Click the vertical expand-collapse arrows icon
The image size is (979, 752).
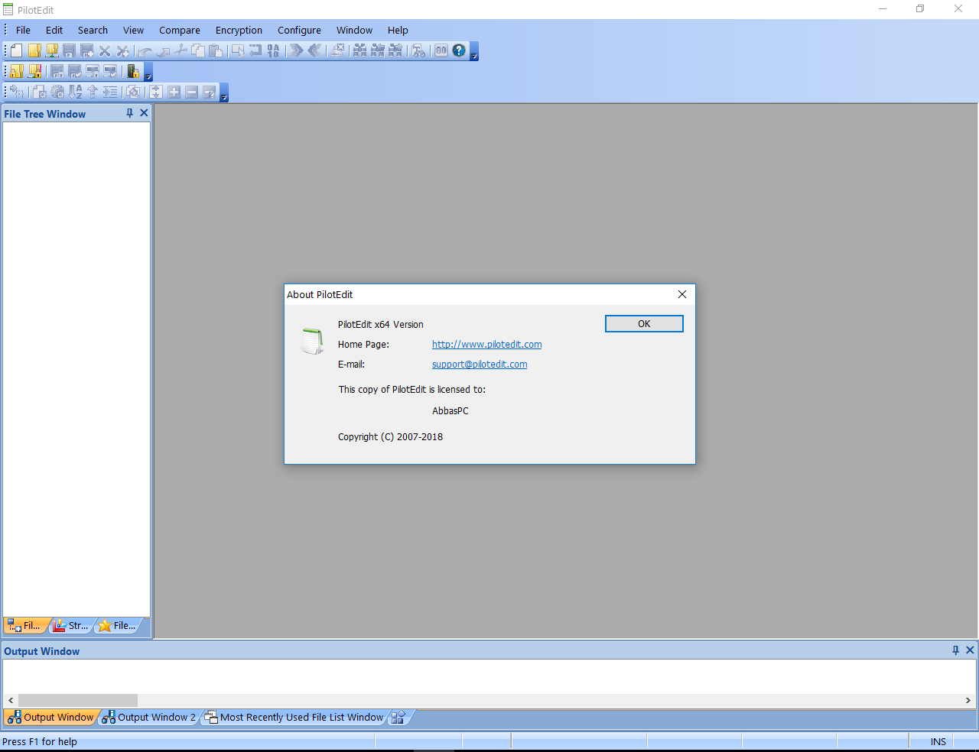click(156, 92)
